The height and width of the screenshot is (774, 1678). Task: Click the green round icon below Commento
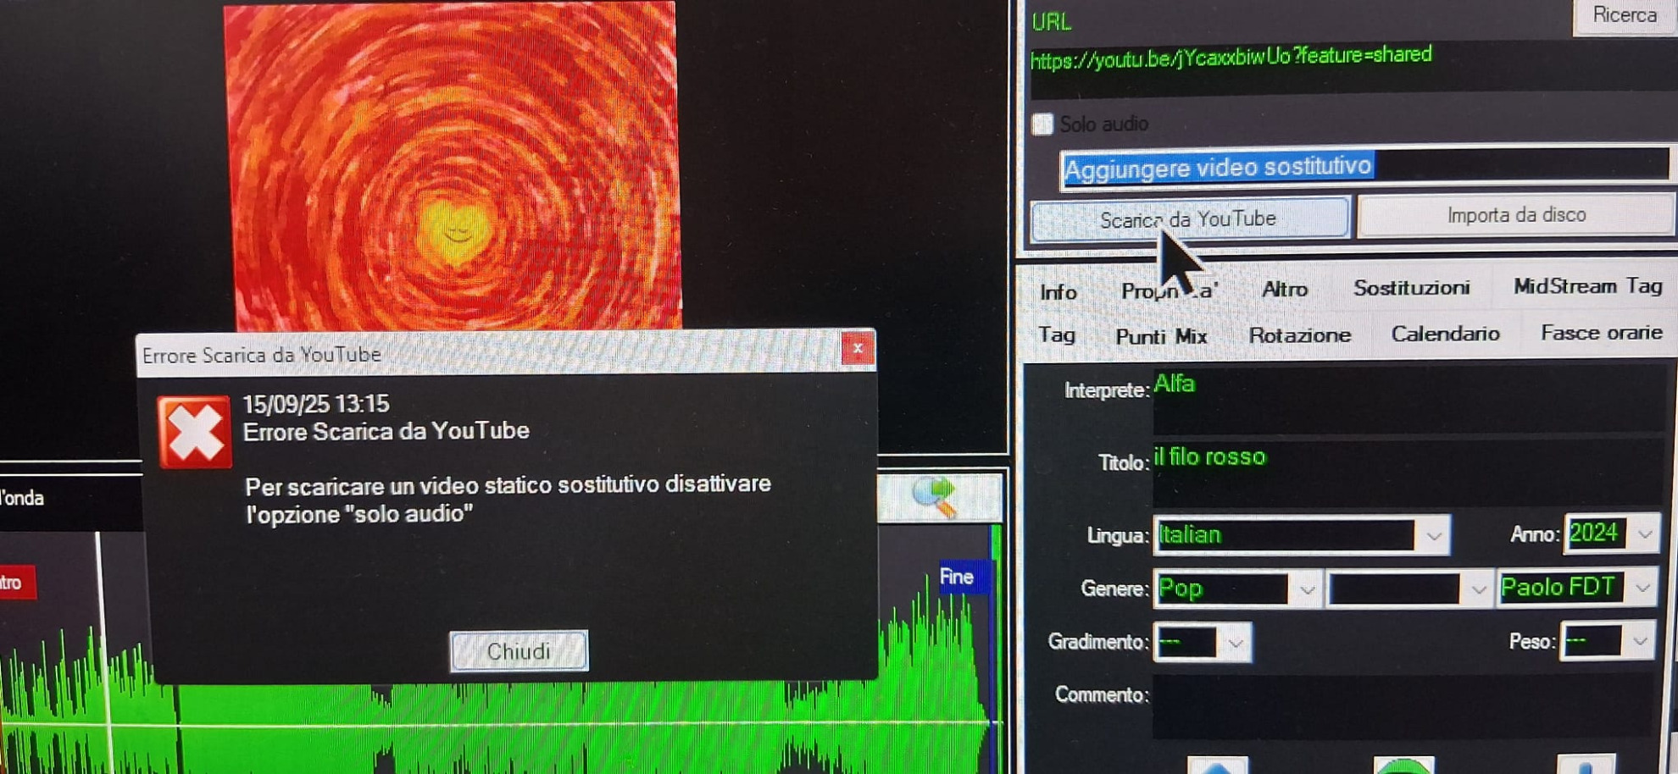tap(1403, 766)
